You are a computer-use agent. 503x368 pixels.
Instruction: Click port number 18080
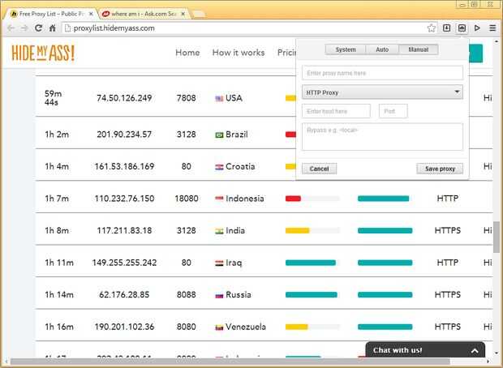186,199
